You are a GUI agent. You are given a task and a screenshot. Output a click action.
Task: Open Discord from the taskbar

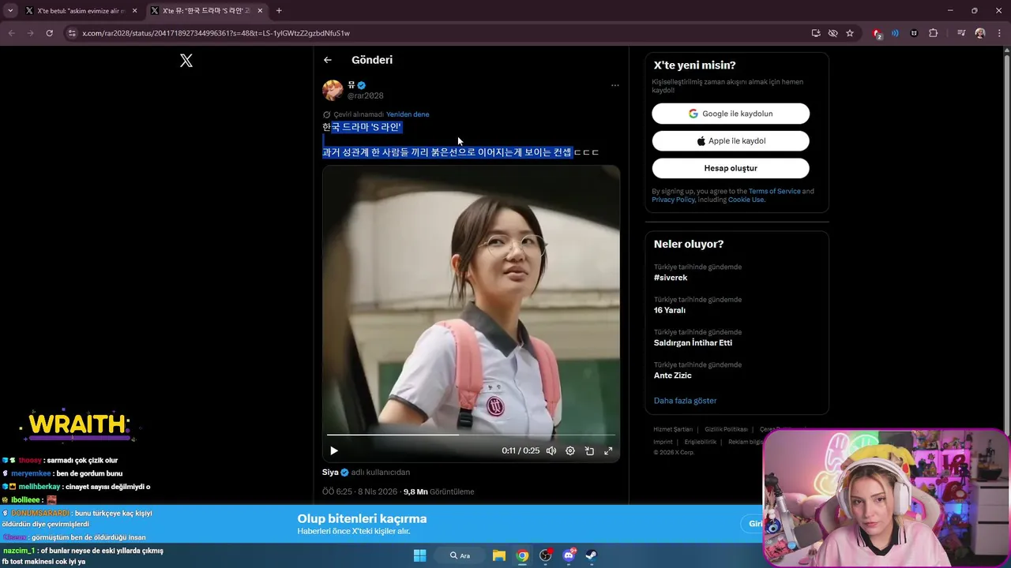pyautogui.click(x=569, y=555)
